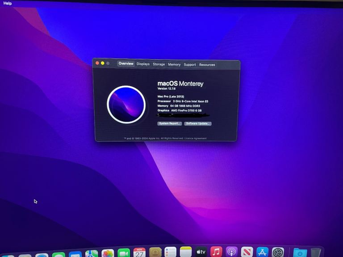Open Mail from the Dock
The image size is (343, 257).
[x=75, y=254]
